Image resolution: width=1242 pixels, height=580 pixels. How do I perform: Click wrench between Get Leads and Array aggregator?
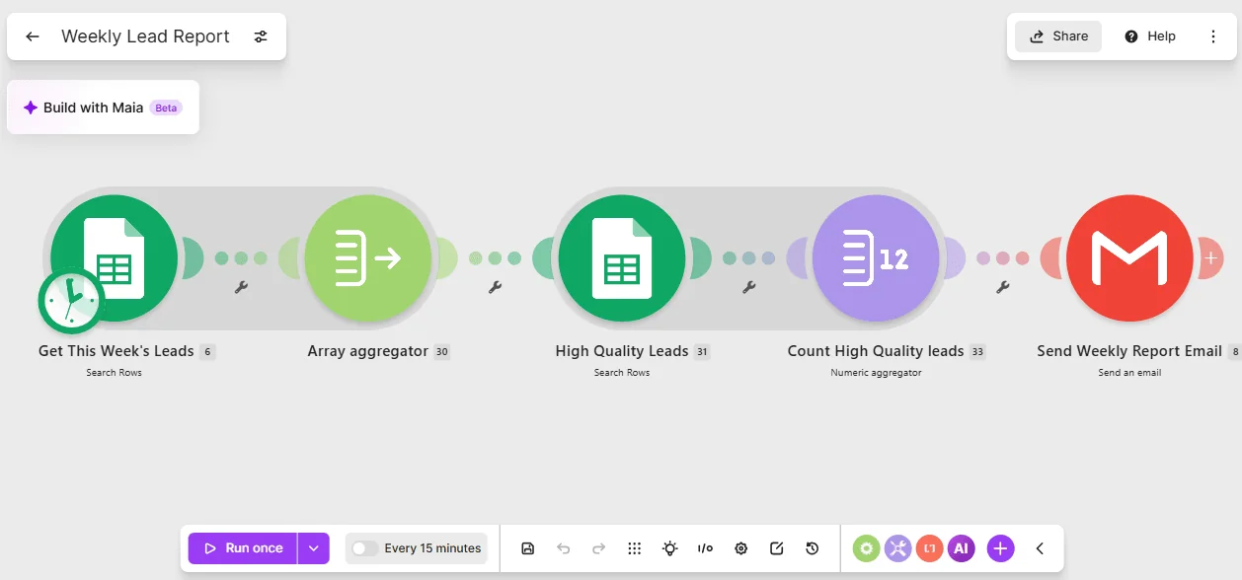(x=241, y=287)
